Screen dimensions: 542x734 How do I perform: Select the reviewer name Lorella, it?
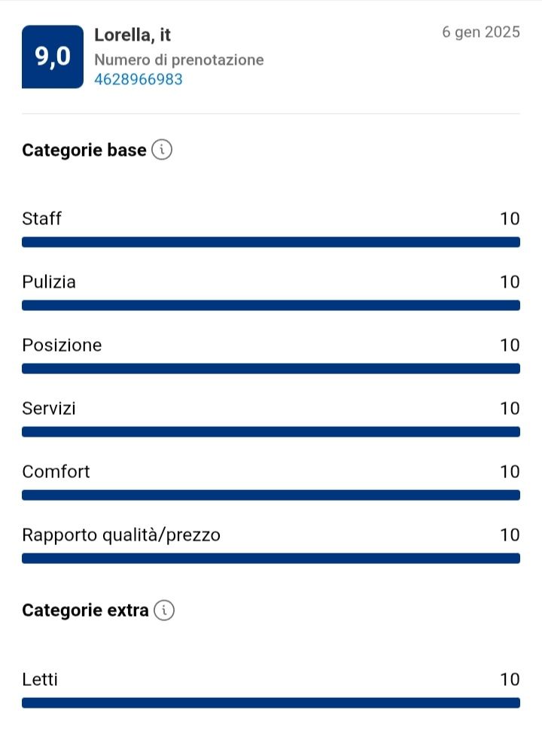pos(132,35)
